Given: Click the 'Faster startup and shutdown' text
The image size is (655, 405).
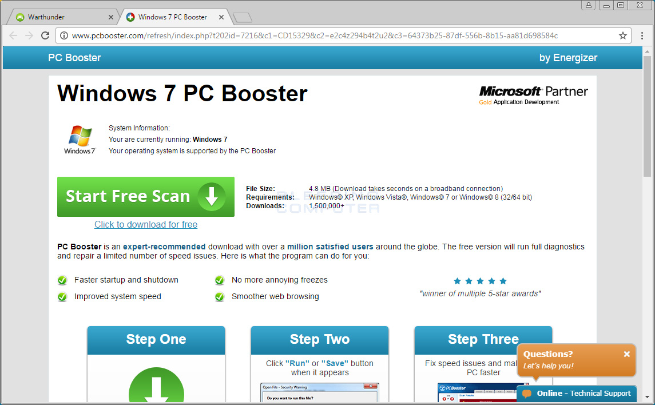Looking at the screenshot, I should 126,280.
